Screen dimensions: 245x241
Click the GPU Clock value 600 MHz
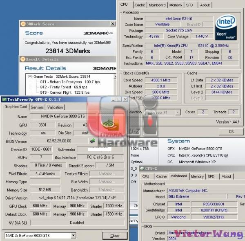pyautogui.click(x=40, y=206)
